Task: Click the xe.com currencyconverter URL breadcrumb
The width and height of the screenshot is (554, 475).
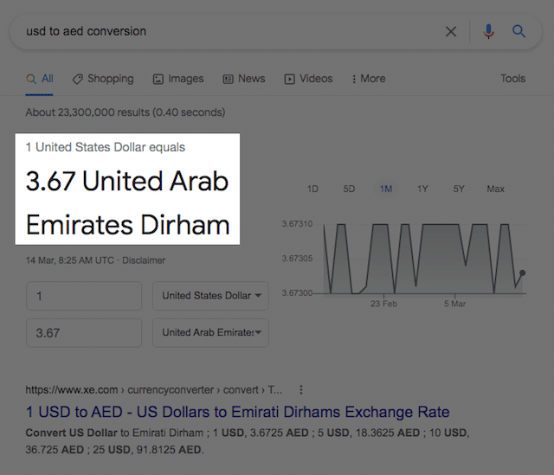Action: click(x=154, y=390)
